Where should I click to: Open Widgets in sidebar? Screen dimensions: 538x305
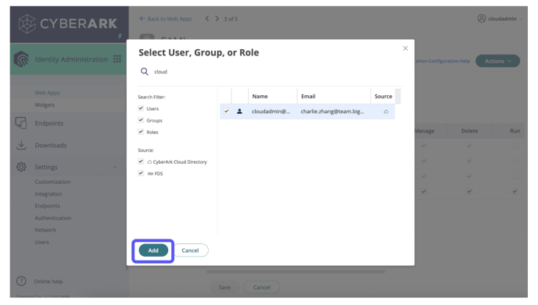pos(45,105)
